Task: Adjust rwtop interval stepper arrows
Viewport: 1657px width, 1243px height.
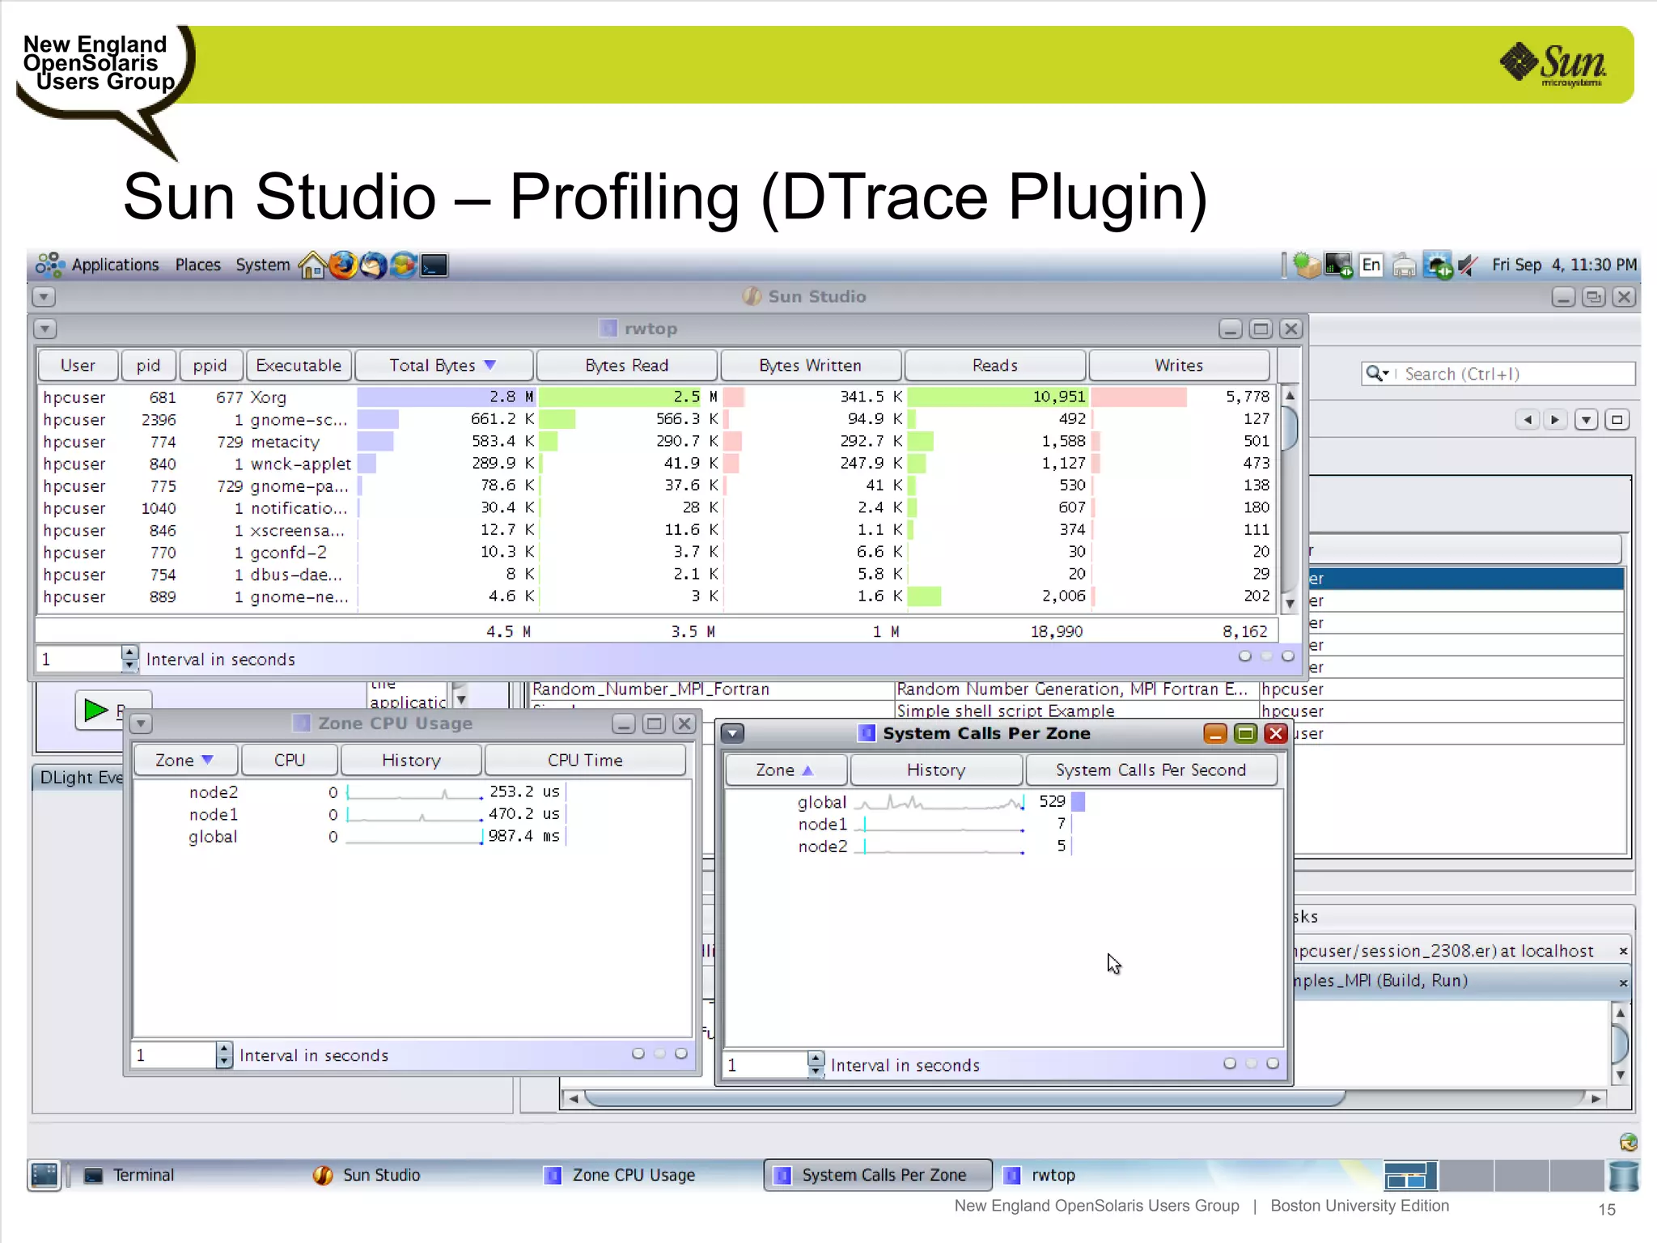Action: (x=129, y=659)
